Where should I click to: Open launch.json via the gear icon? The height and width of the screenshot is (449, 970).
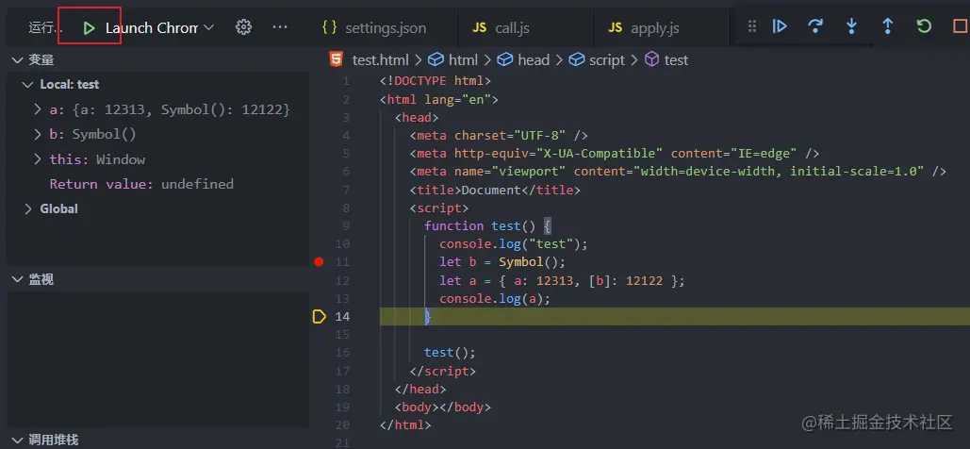point(244,27)
